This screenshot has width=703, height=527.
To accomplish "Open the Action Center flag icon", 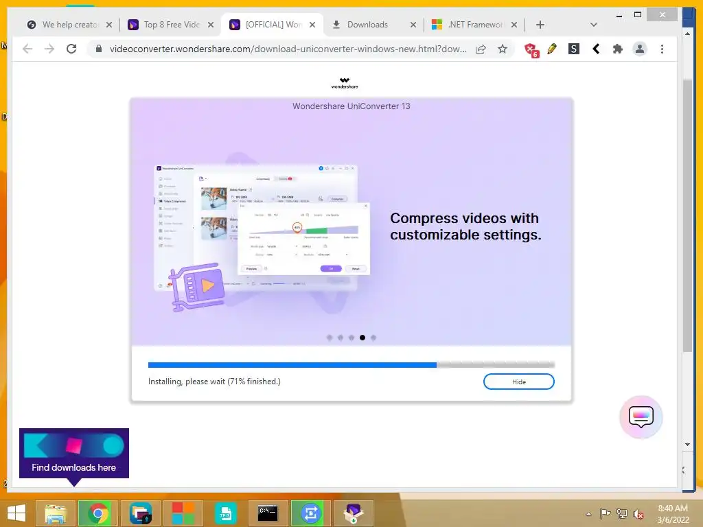I will pos(605,513).
